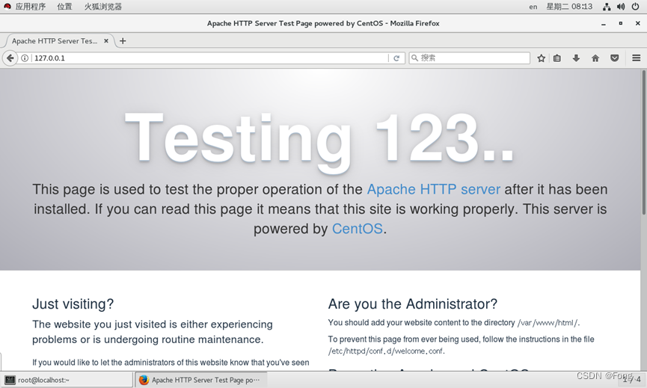Open the Pocket icon in toolbar

[614, 58]
